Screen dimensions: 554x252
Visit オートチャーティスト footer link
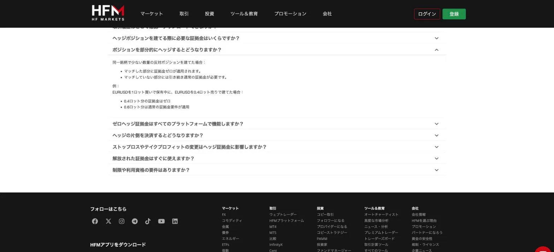coord(381,215)
